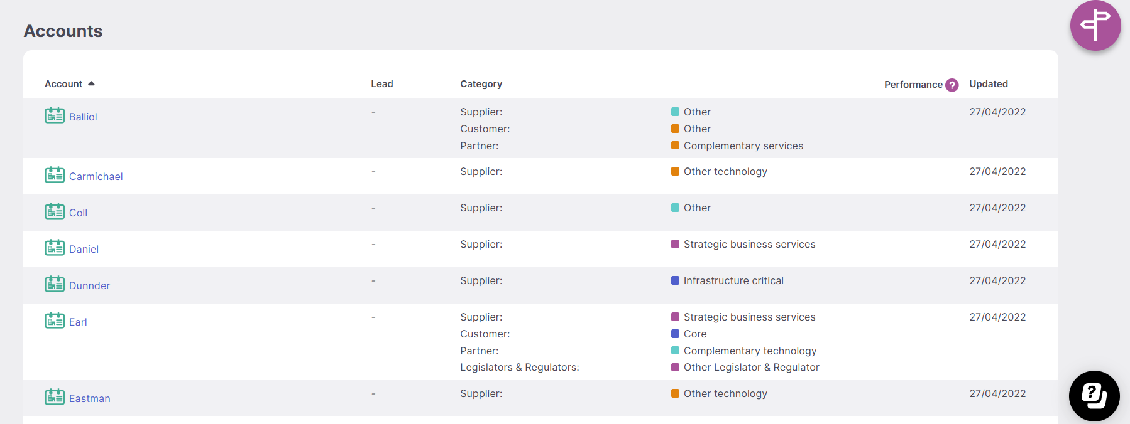This screenshot has height=424, width=1130.
Task: Click Dunnder's blue Infrastructure critical swatch
Action: [x=675, y=280]
